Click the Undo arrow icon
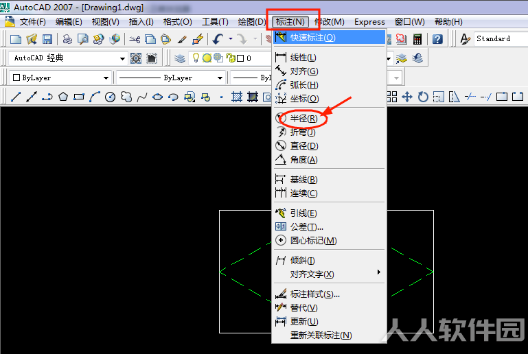The width and height of the screenshot is (528, 354). coord(218,39)
